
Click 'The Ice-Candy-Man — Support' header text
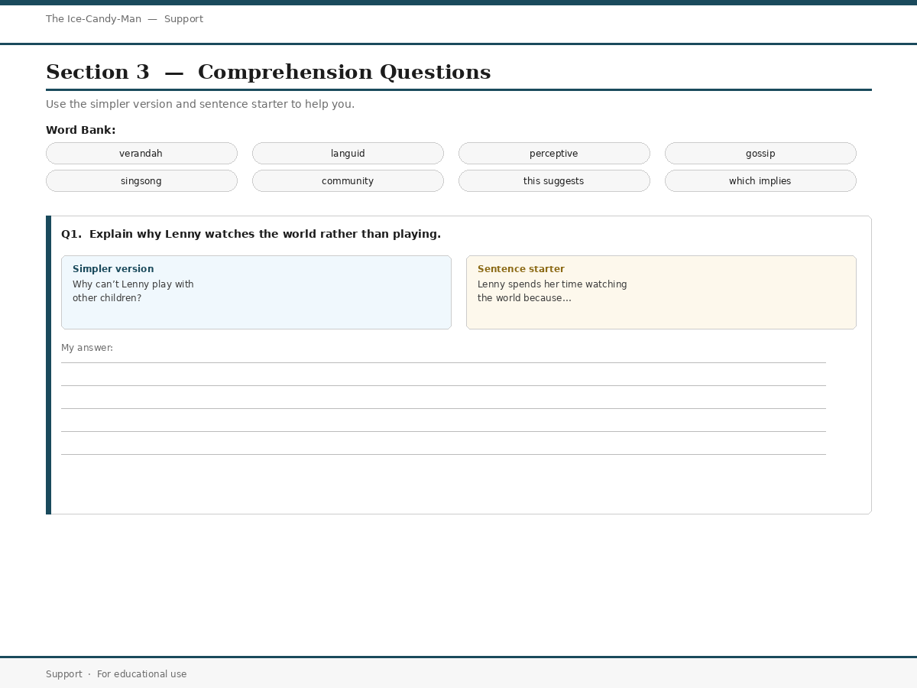125,19
